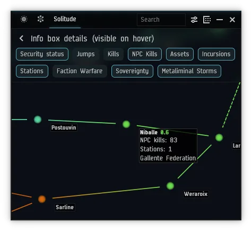Select the Solitude tab
The width and height of the screenshot is (252, 231).
click(x=65, y=19)
